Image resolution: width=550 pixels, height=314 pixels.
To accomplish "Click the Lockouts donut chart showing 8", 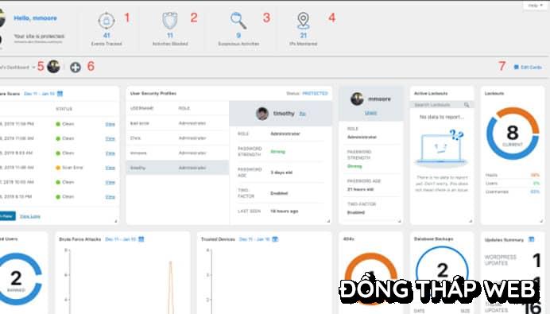I will 513,134.
